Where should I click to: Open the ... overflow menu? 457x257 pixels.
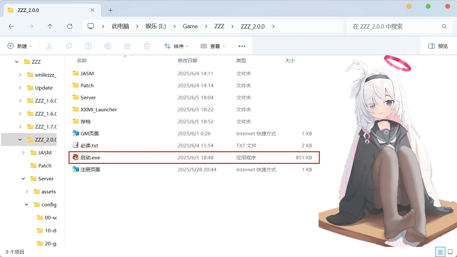coord(242,46)
